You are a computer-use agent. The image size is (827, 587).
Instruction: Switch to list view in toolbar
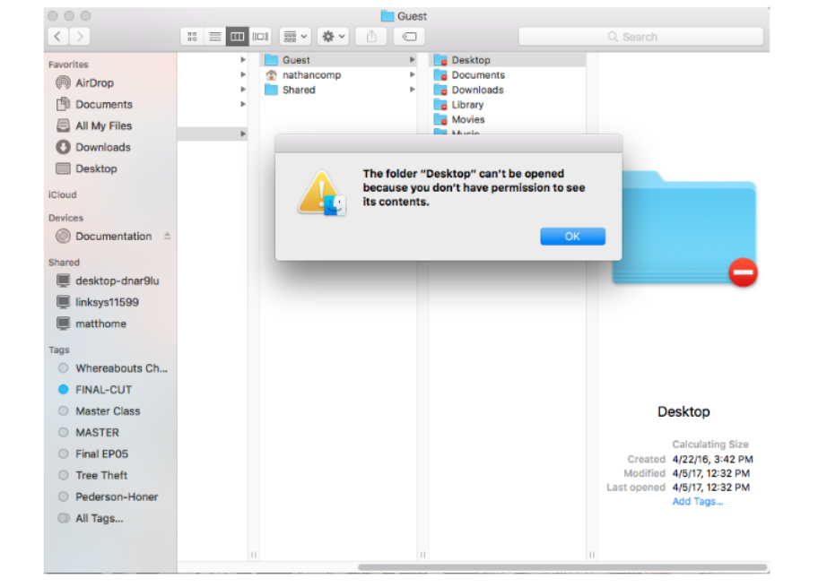(215, 37)
